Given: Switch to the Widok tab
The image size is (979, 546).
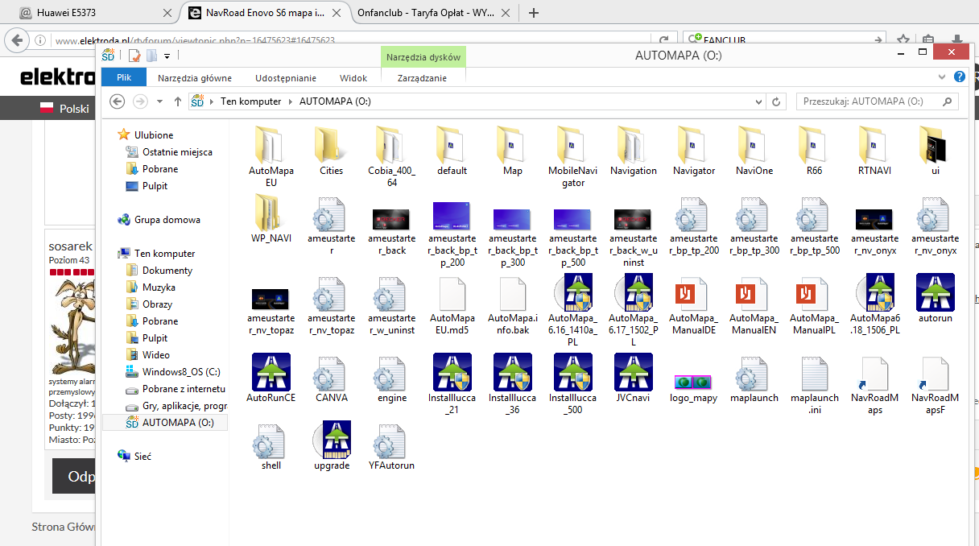Looking at the screenshot, I should click(x=353, y=78).
